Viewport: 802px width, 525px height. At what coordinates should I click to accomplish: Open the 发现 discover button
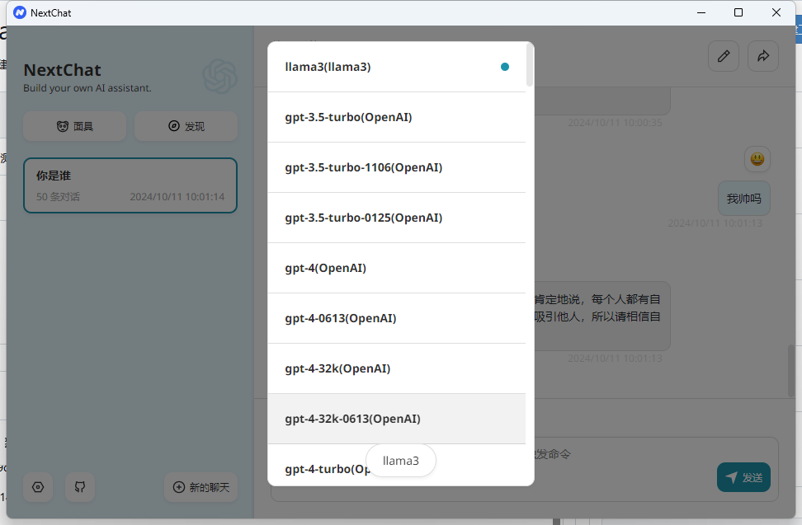186,126
